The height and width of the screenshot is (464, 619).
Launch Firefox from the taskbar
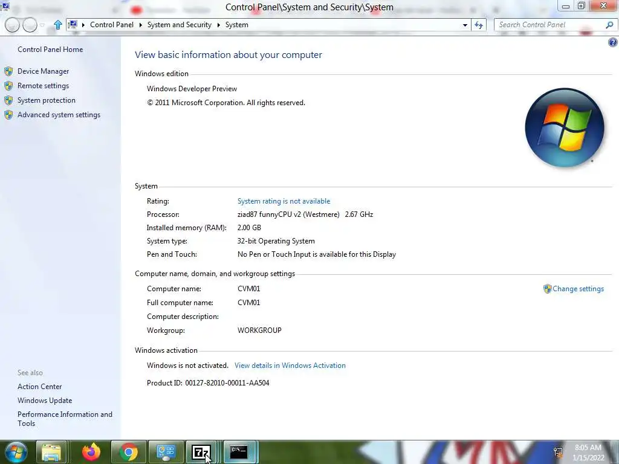(91, 452)
